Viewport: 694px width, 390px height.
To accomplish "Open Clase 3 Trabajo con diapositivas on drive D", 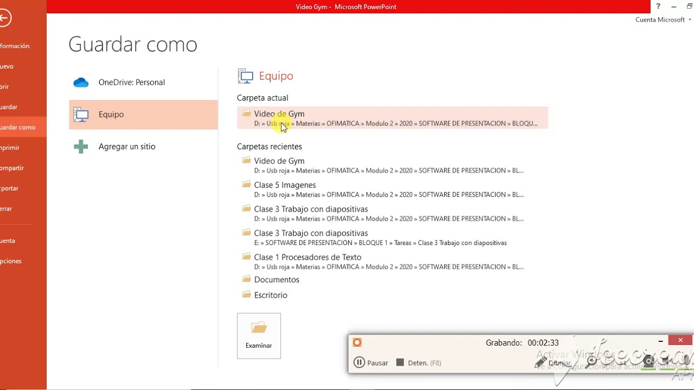I will click(392, 213).
